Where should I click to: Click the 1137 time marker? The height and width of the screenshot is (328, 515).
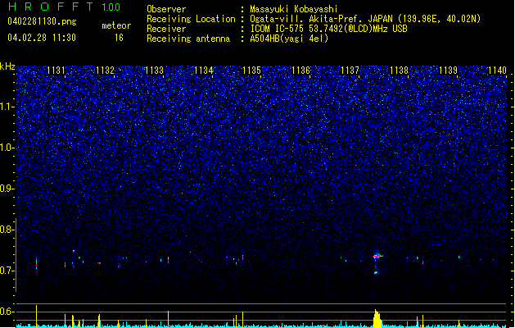tap(350, 70)
